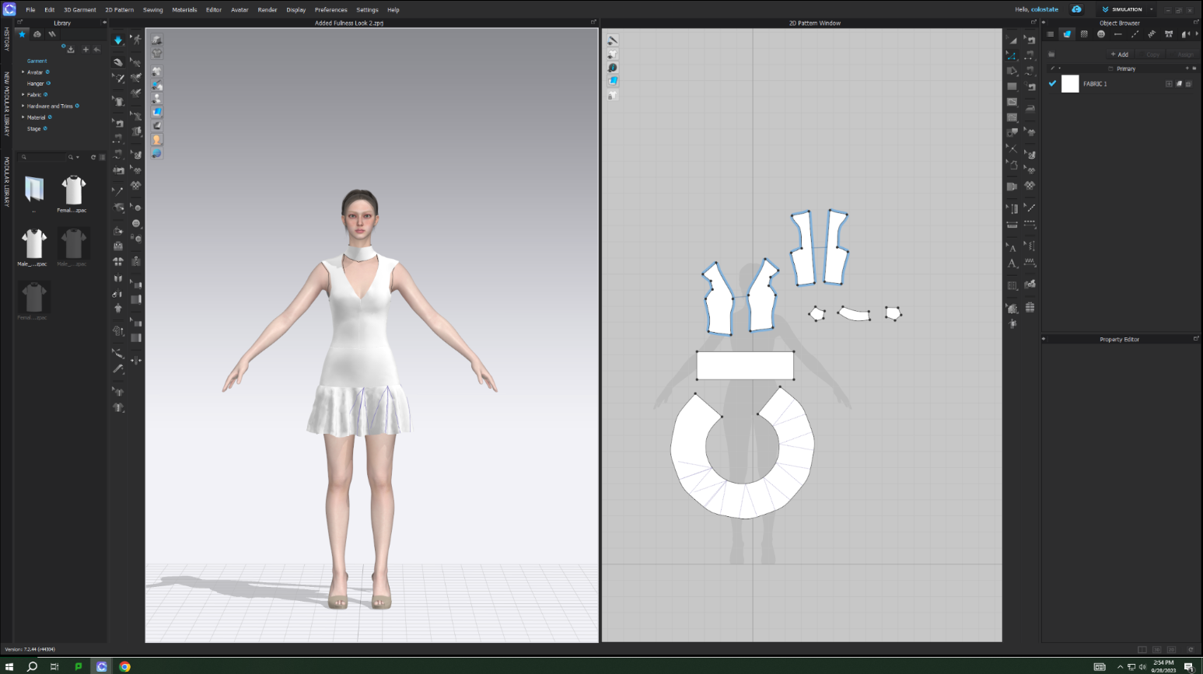Click the top icon in 2D window toolbar

pos(613,40)
